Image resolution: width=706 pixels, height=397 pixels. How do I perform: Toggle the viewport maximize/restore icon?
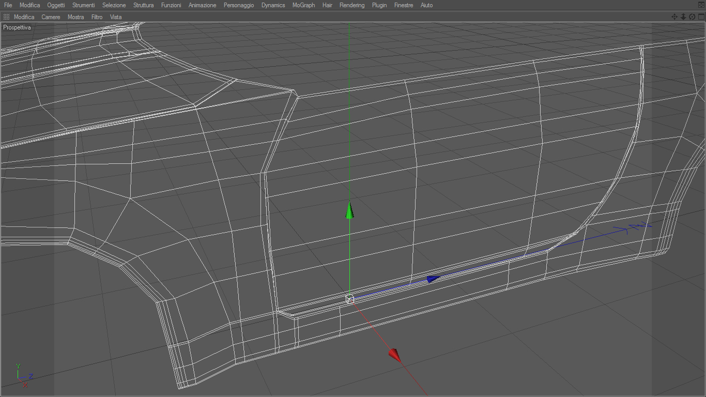[701, 17]
